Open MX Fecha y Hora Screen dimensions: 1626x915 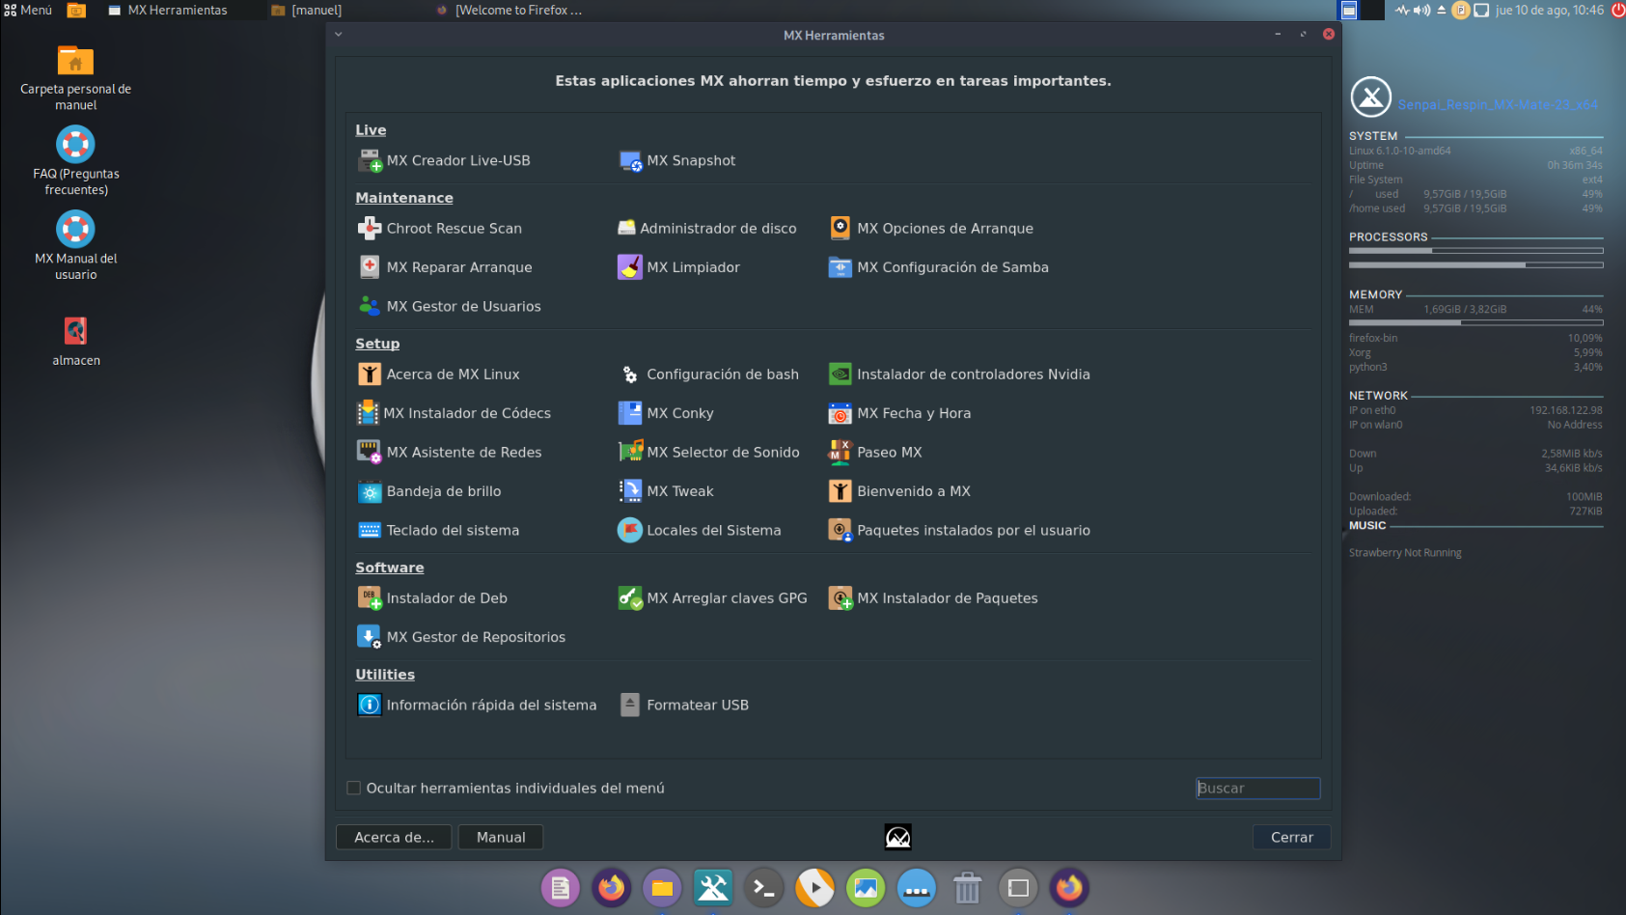(x=900, y=413)
